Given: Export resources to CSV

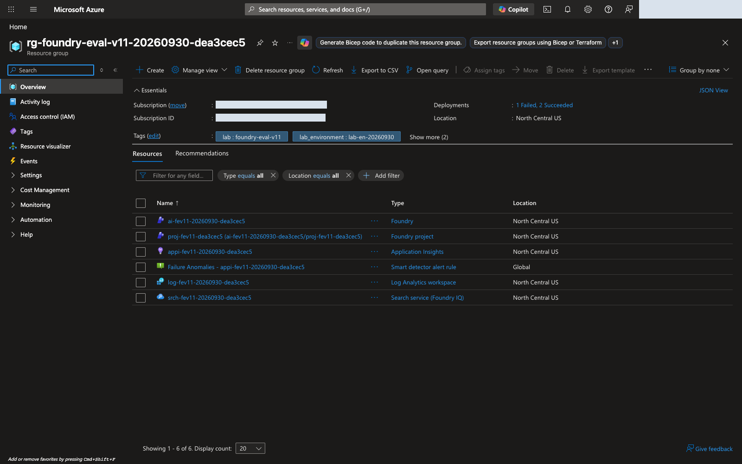Looking at the screenshot, I should (374, 70).
